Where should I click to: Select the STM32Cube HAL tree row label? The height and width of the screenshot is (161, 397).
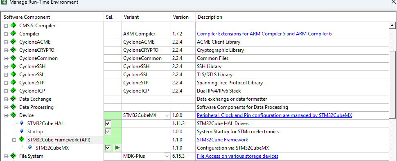click(45, 124)
